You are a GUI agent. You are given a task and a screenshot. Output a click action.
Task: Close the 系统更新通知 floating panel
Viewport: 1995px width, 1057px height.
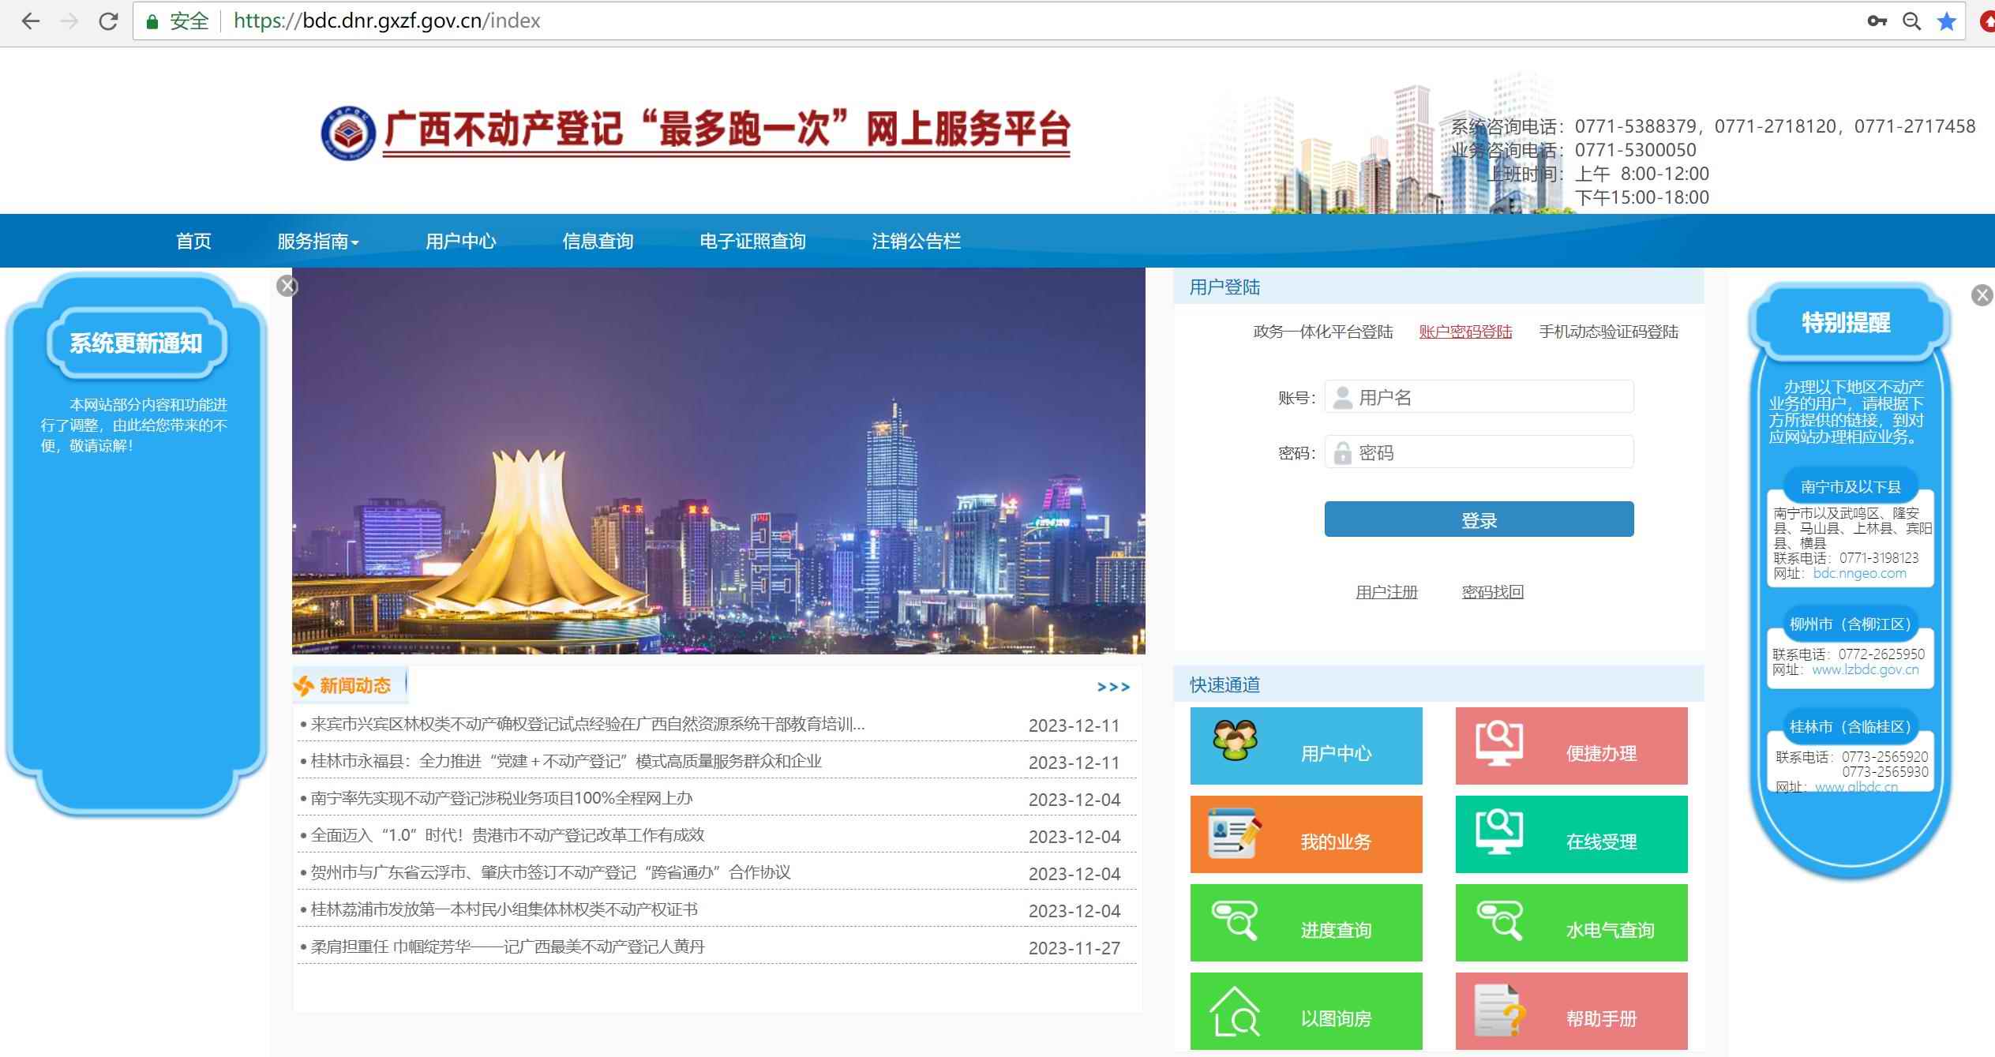pos(287,287)
